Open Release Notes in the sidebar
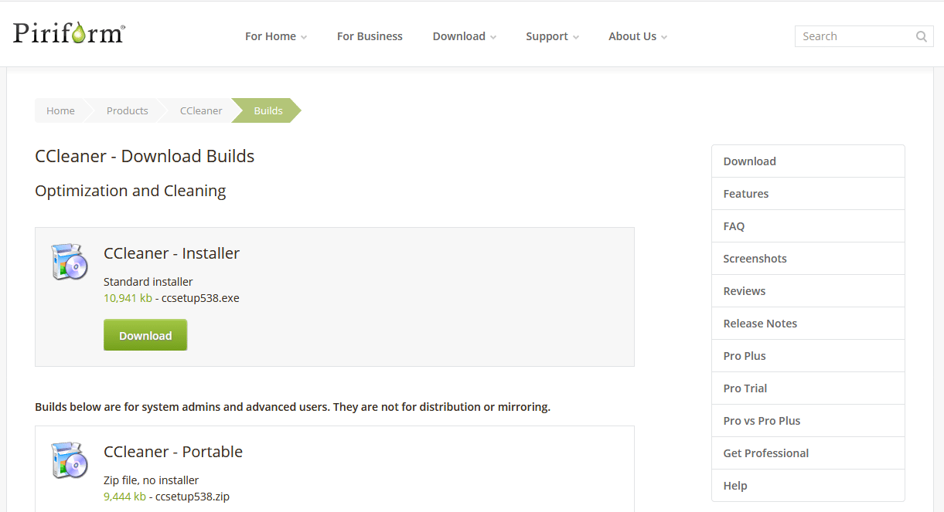944x512 pixels. (x=808, y=324)
